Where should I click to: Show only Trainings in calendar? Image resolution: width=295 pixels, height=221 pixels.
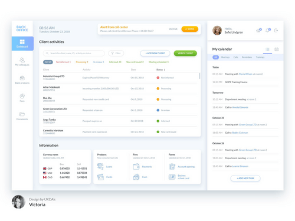coord(260,57)
